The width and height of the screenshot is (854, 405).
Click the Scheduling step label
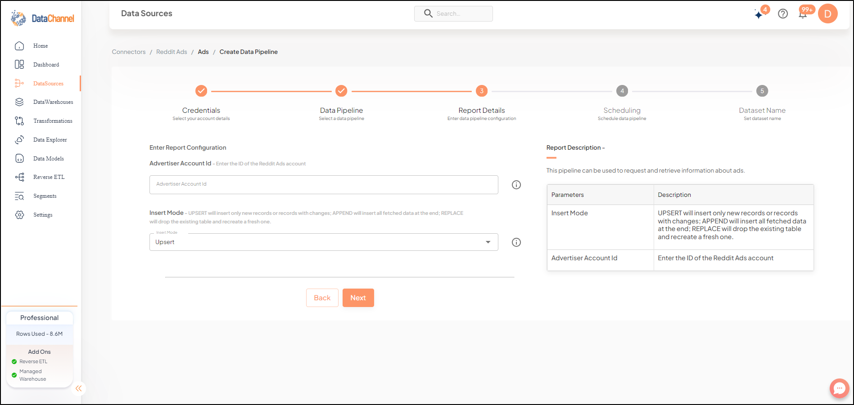pyautogui.click(x=622, y=111)
